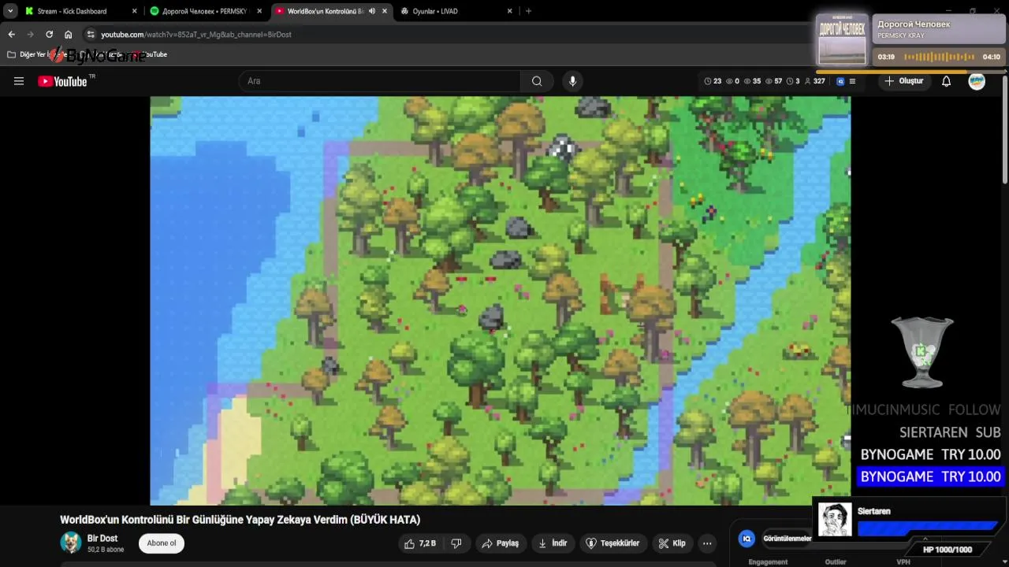Screen dimensions: 1009x567
Task: Click the İndir download button
Action: click(x=553, y=543)
